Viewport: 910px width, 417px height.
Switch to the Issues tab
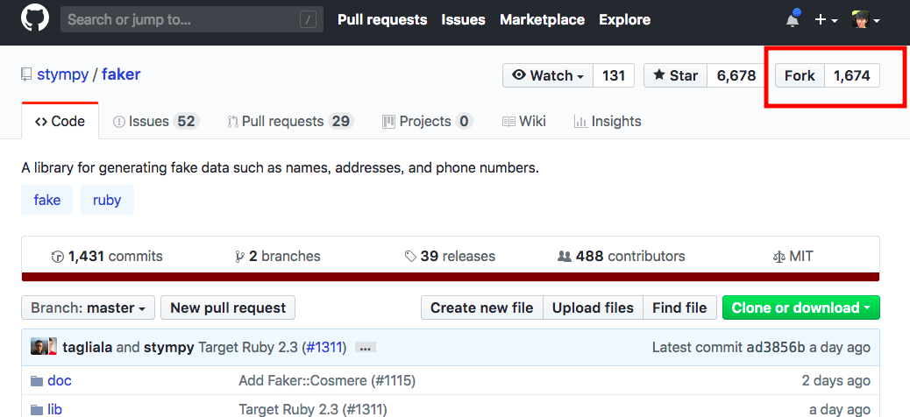coord(155,121)
